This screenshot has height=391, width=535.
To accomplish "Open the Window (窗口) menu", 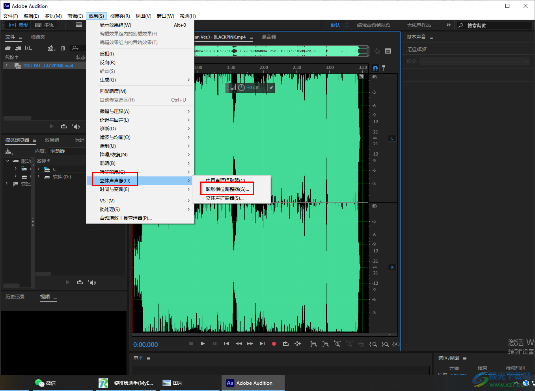I will (x=165, y=16).
